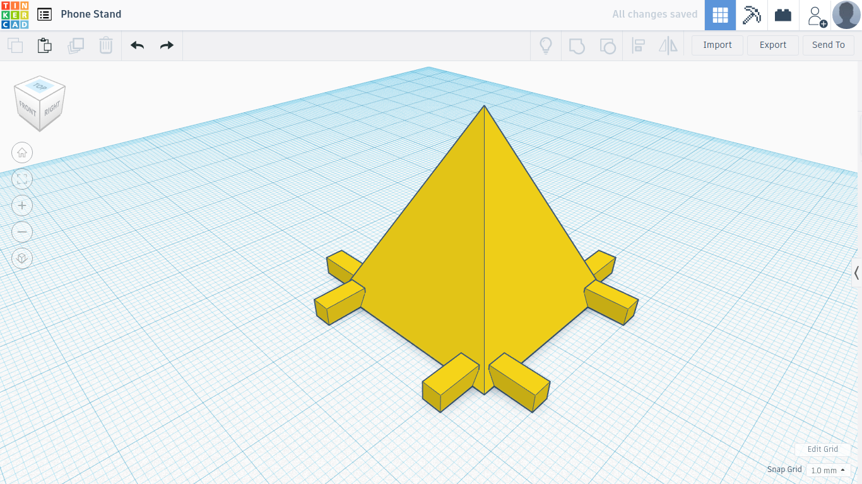Click the FRONT face of view cube
The width and height of the screenshot is (862, 484).
28,108
